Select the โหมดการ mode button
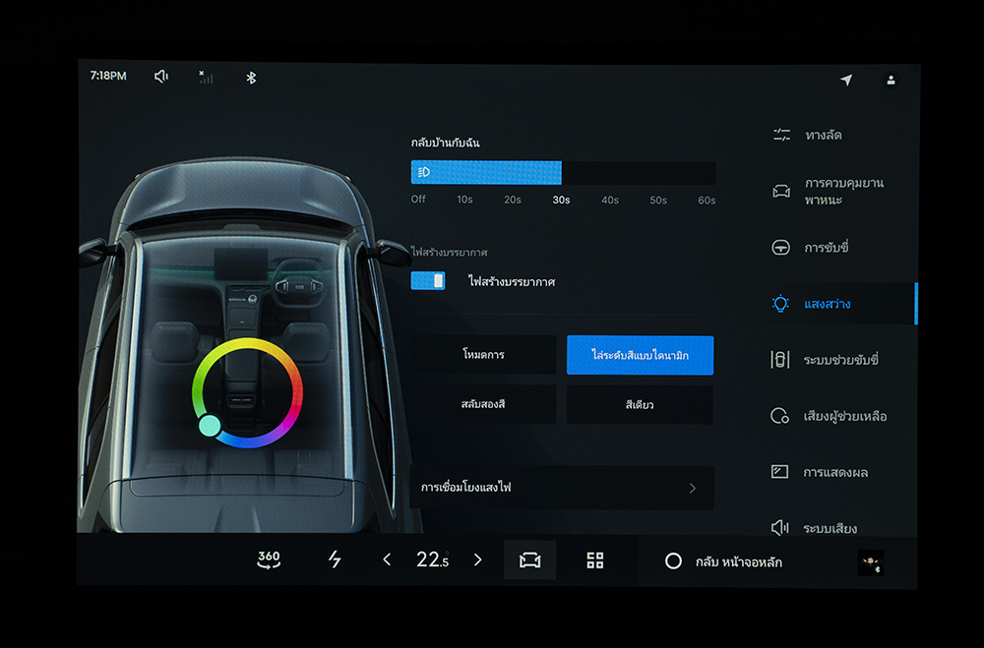This screenshot has height=648, width=984. 483,354
